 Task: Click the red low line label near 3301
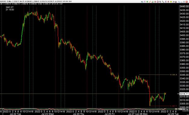pyautogui.click(x=173, y=106)
